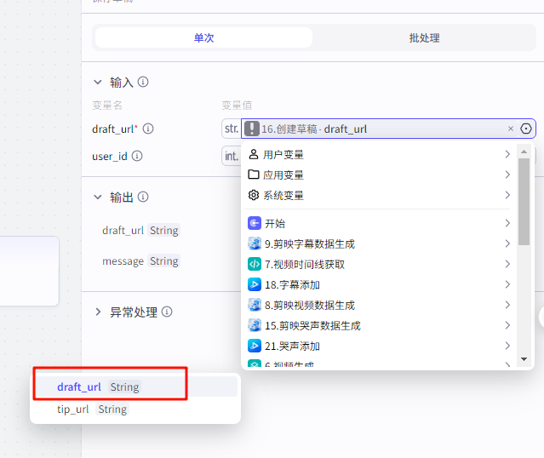The image size is (544, 458).
Task: Collapse the 输出 section
Action: (97, 197)
